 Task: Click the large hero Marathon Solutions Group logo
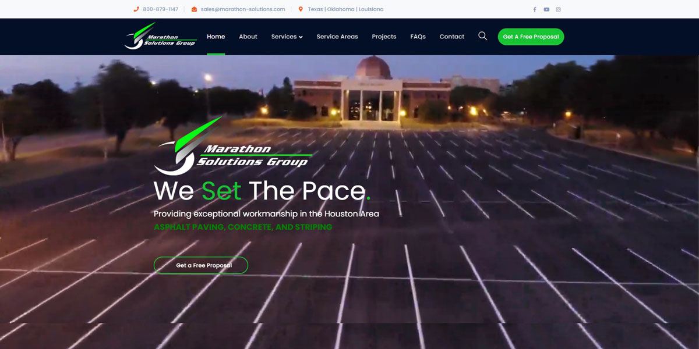233,146
